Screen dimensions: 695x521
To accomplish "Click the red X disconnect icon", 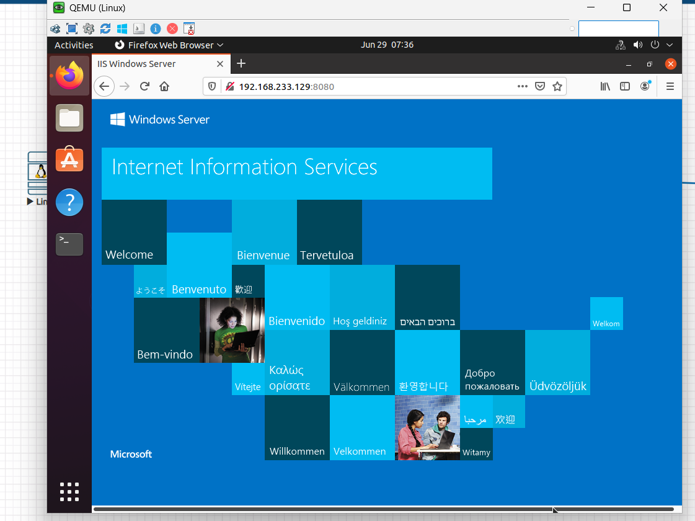I will 172,29.
